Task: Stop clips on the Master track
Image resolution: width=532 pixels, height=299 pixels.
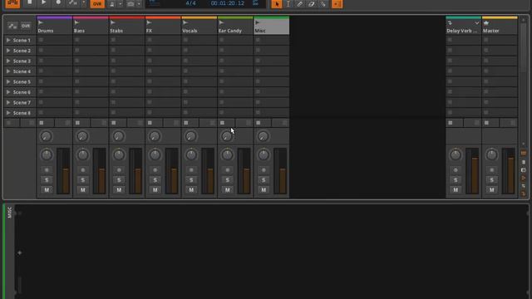Action: pyautogui.click(x=486, y=123)
